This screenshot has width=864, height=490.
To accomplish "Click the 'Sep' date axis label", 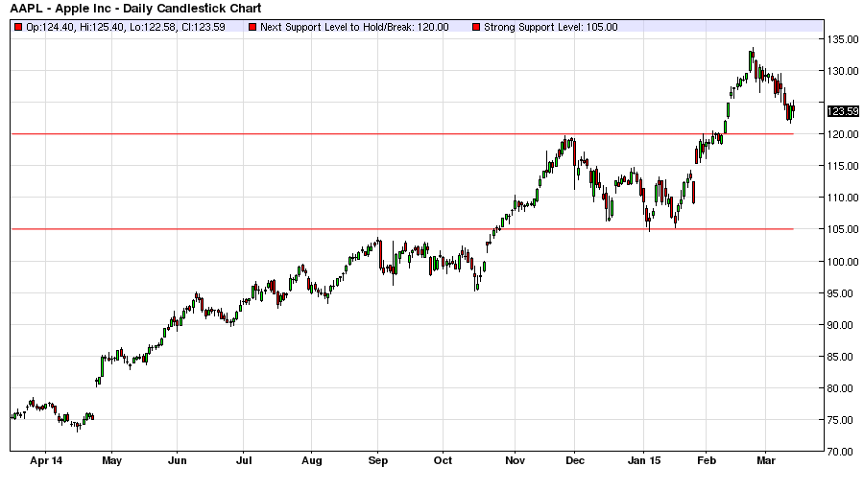I will point(378,461).
